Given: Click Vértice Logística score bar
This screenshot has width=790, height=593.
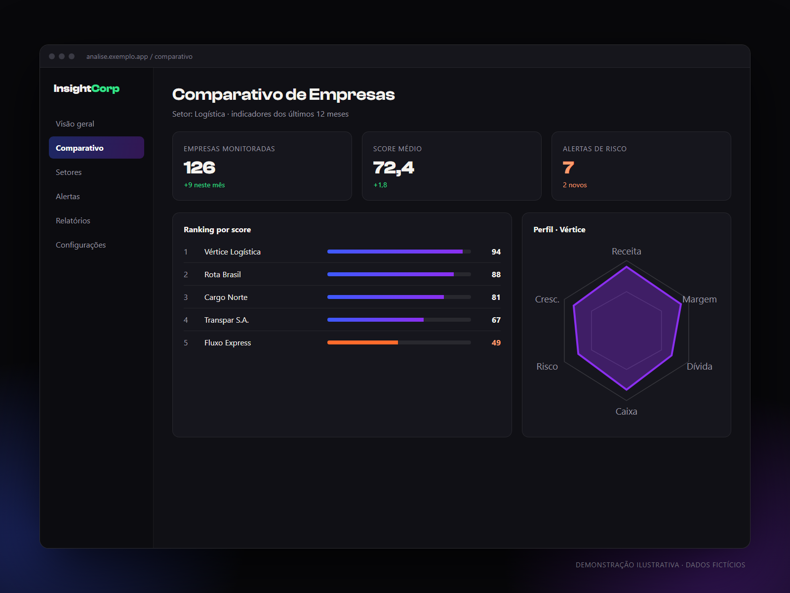Looking at the screenshot, I should tap(399, 252).
